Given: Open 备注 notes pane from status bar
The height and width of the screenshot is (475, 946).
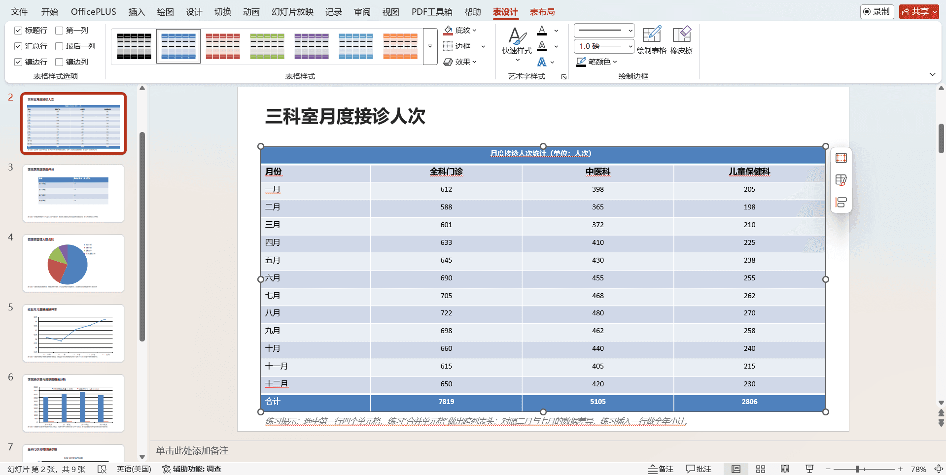Looking at the screenshot, I should coord(661,469).
